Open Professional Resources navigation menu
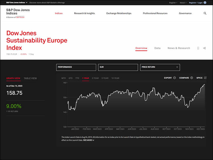This screenshot has height=160, width=213. click(x=155, y=13)
